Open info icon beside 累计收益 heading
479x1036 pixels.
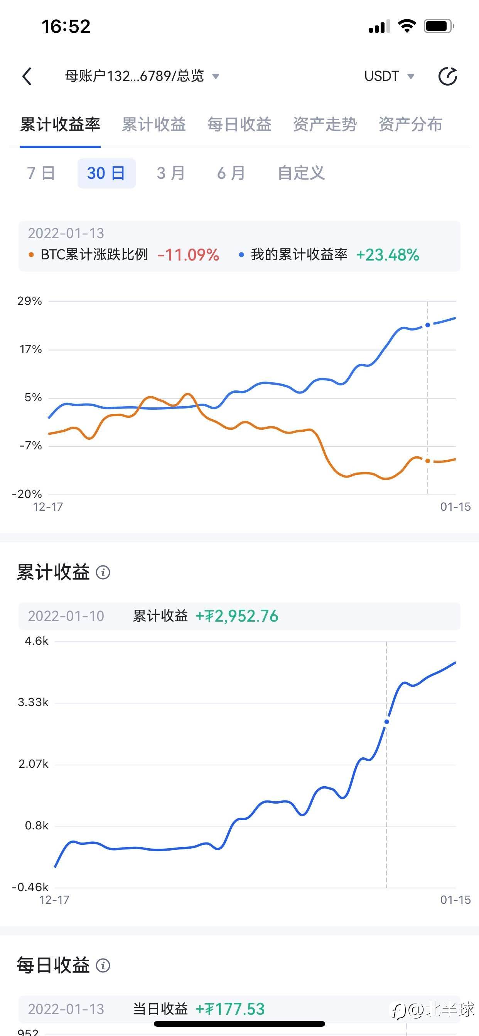103,572
